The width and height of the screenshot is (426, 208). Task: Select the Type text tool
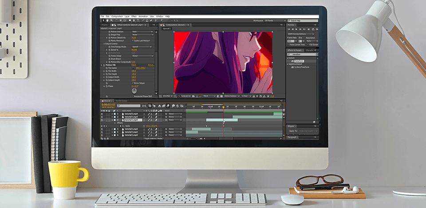138,21
